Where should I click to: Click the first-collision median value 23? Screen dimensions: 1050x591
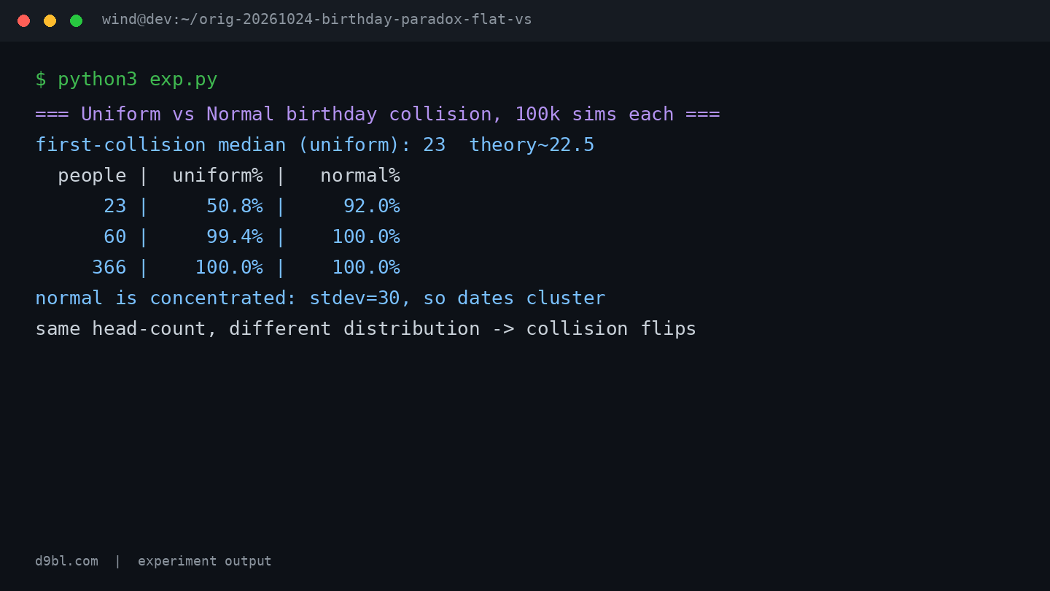(434, 144)
